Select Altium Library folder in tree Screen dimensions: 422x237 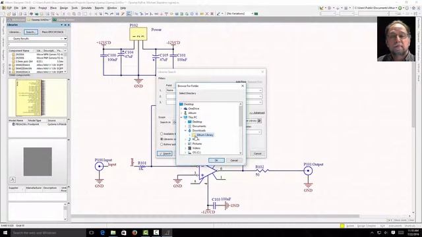point(204,135)
